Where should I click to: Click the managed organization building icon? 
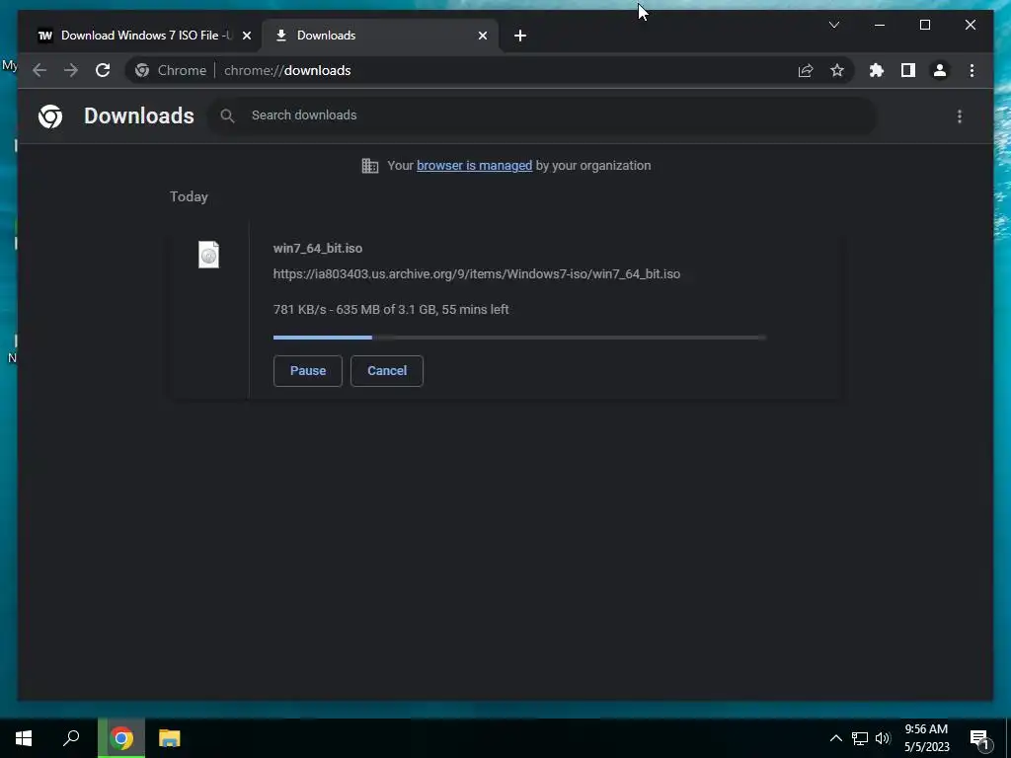[370, 166]
